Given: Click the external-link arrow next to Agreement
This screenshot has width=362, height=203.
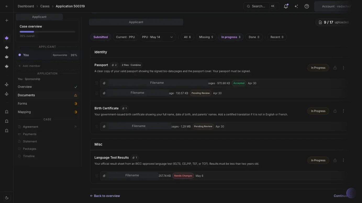Looking at the screenshot, I should pyautogui.click(x=75, y=127).
